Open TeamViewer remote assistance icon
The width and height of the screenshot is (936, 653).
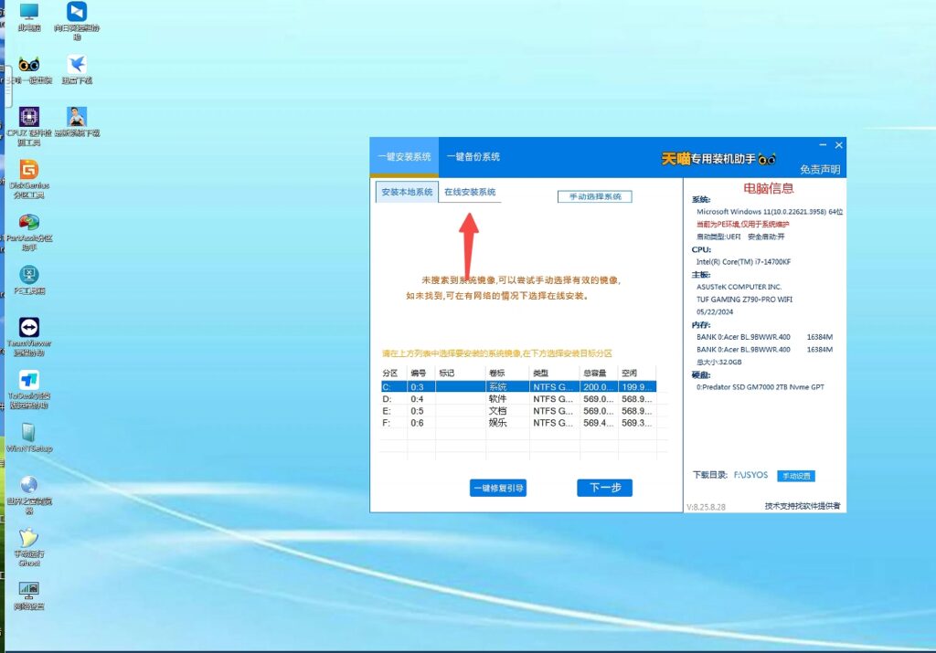[29, 327]
